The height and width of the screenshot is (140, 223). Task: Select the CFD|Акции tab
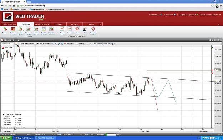pos(26,24)
